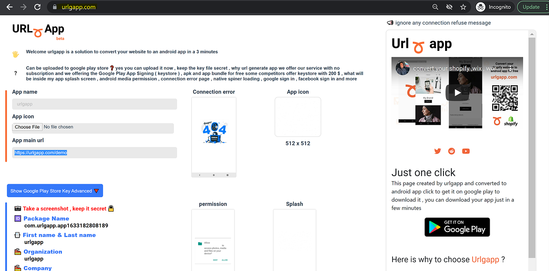Click the camera icon beside Take a screenshot
Screen dimensions: 549x271
pyautogui.click(x=18, y=208)
